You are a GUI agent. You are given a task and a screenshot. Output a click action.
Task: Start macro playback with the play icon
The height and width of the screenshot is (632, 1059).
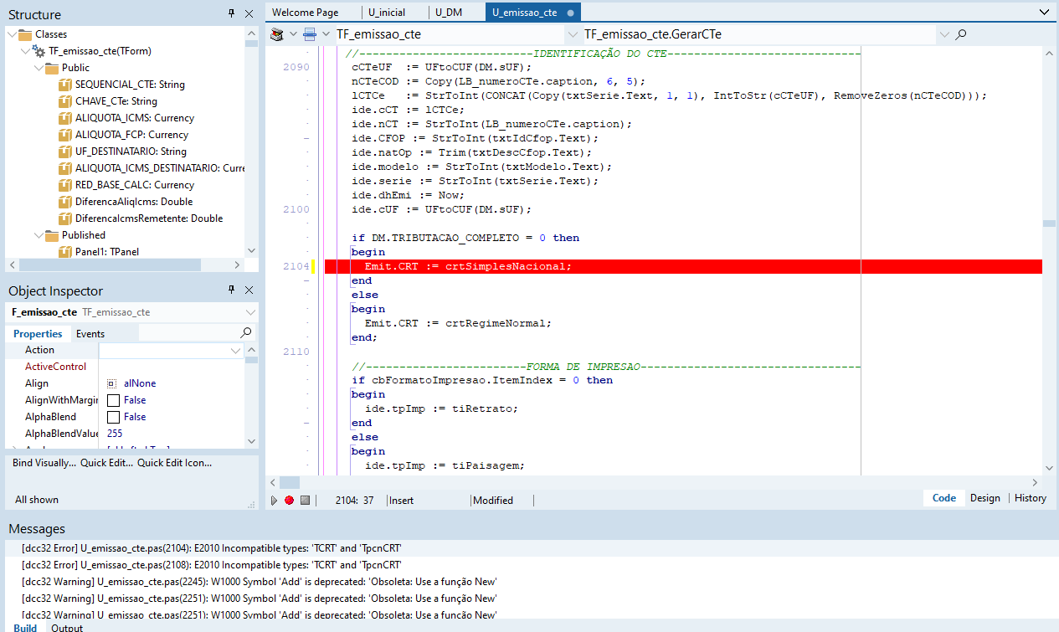(274, 500)
